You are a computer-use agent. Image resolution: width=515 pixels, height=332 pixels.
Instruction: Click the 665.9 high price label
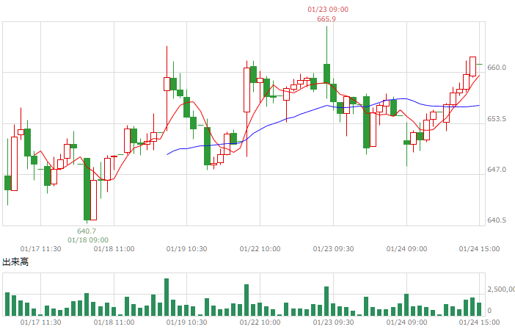tap(326, 19)
